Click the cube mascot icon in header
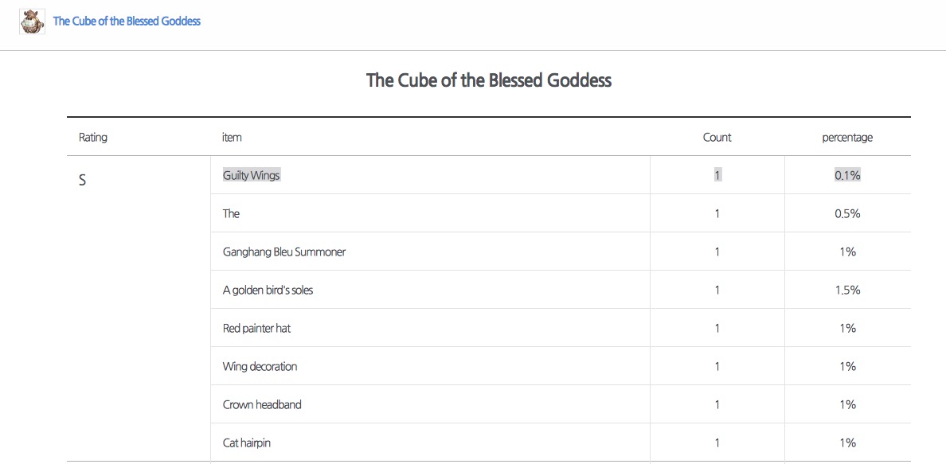This screenshot has width=946, height=464. click(32, 21)
